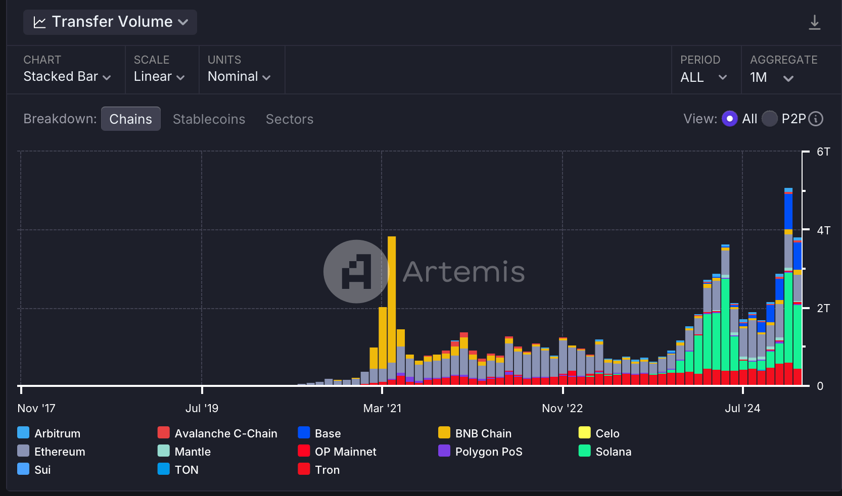Click the tallest yellow BNB Chain bar
The height and width of the screenshot is (496, 842).
(x=392, y=299)
